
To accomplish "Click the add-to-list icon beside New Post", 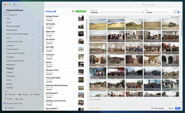I will click(x=73, y=11).
